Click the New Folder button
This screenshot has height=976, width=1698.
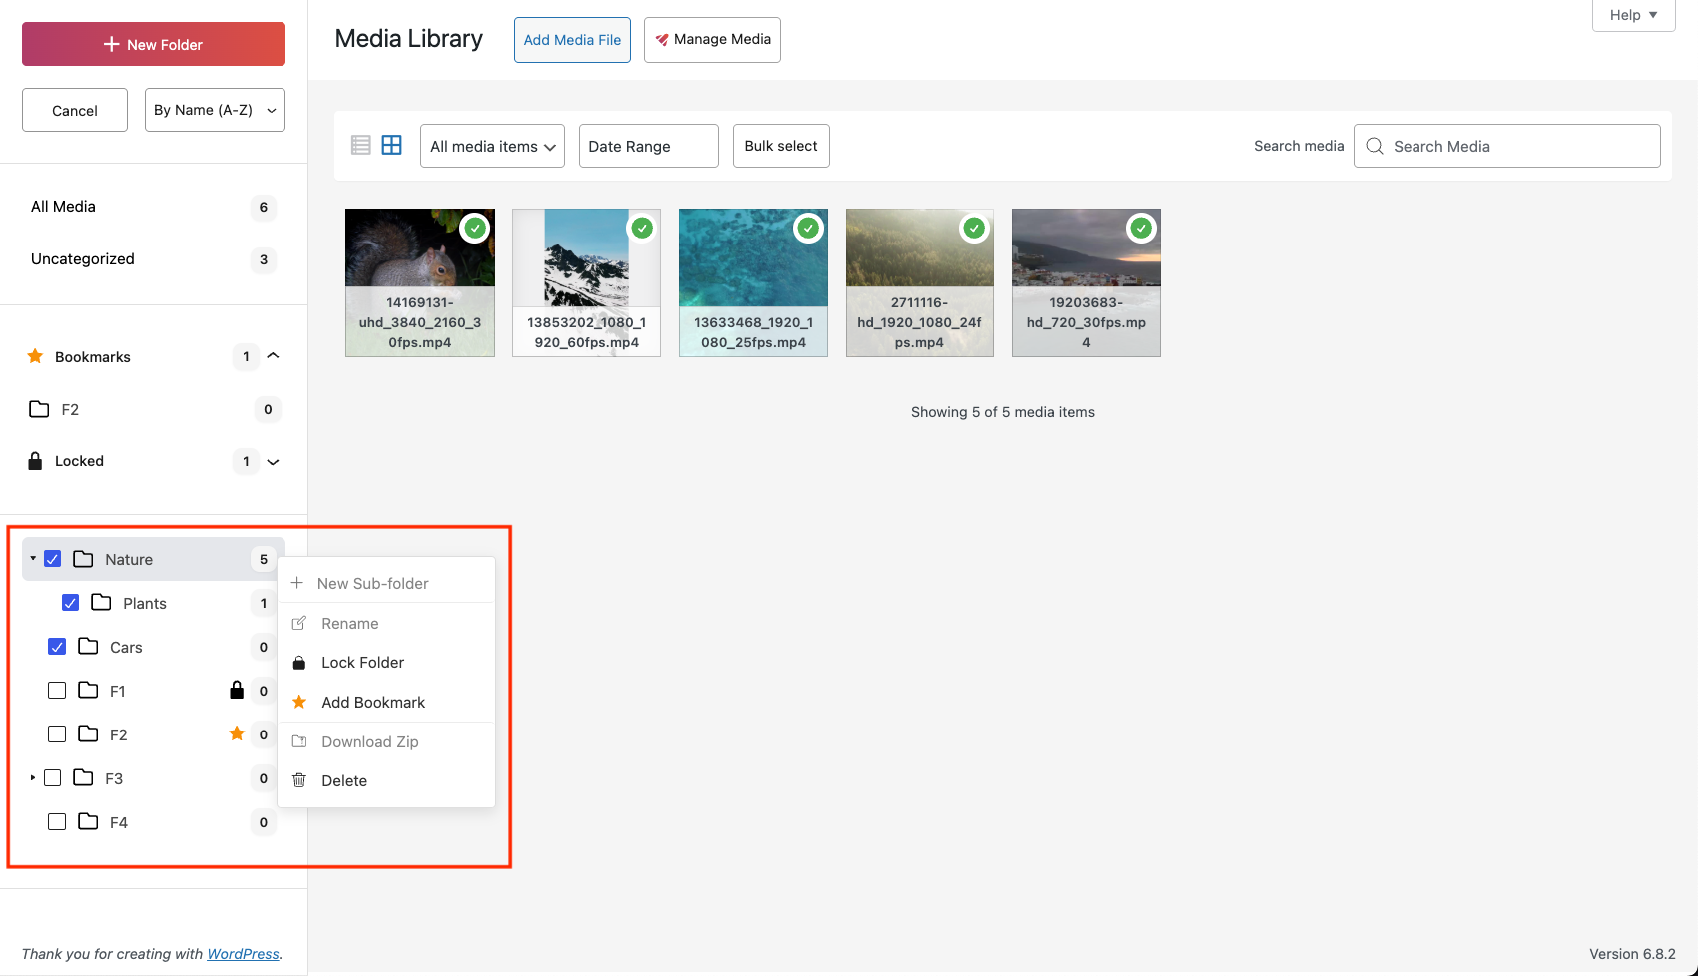(153, 44)
